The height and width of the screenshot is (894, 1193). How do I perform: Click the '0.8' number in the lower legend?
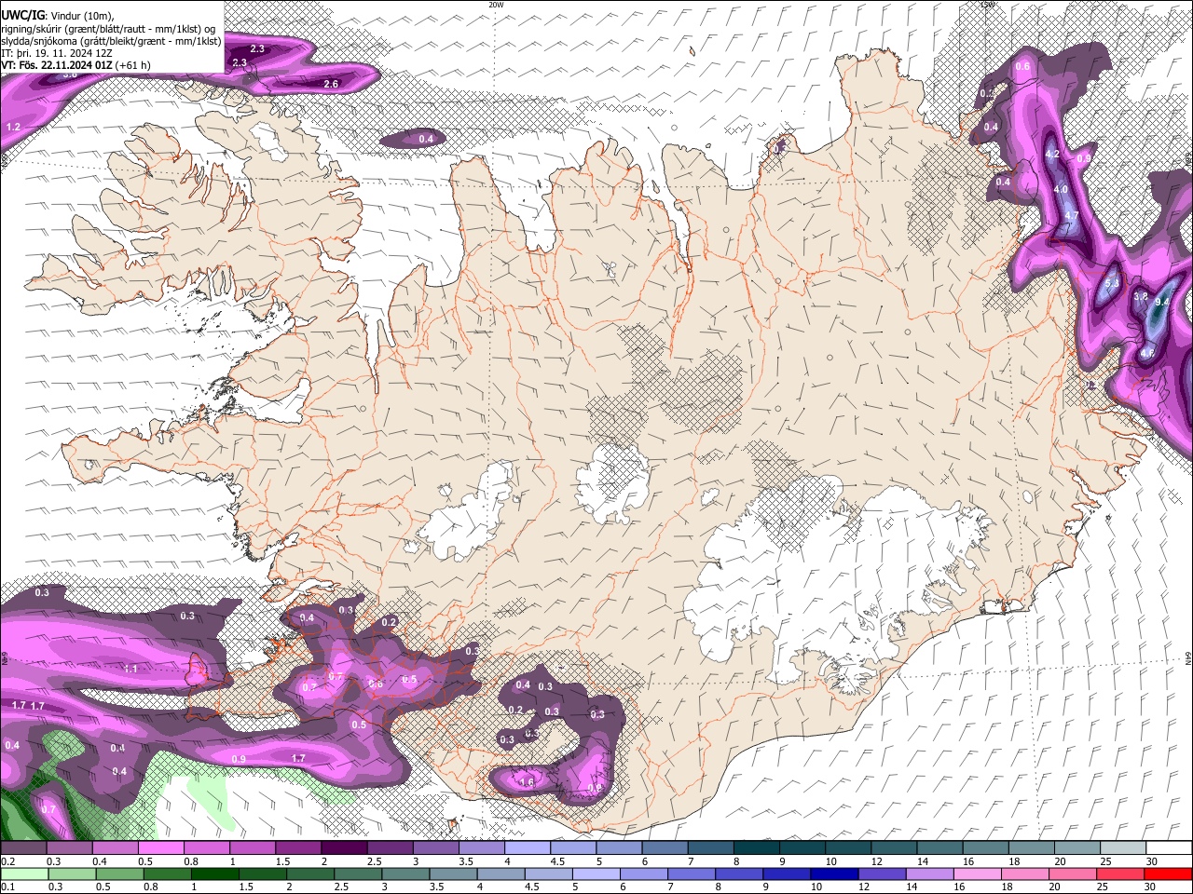pos(151,887)
